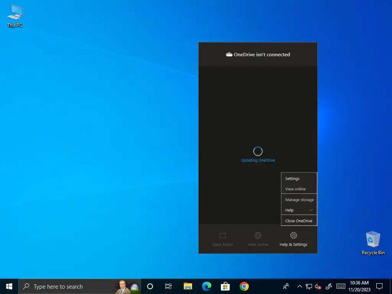Select This PC desktop icon
This screenshot has width=392, height=294.
click(x=15, y=16)
